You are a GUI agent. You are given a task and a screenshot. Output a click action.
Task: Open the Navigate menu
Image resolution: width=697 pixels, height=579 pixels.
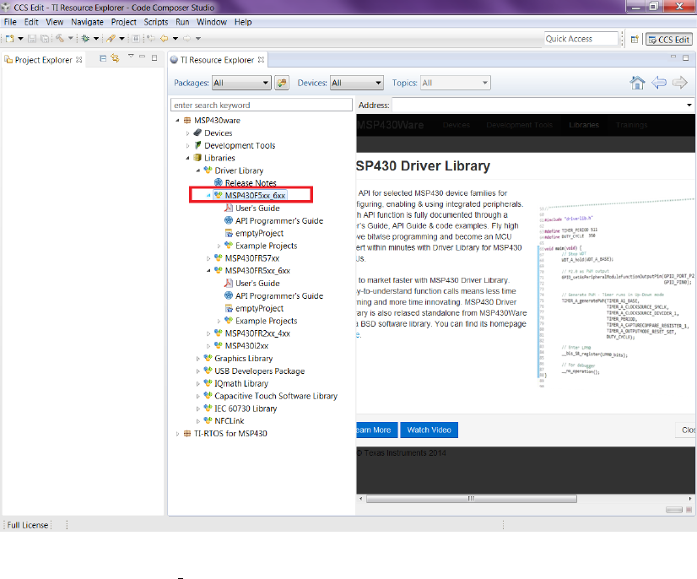(87, 22)
